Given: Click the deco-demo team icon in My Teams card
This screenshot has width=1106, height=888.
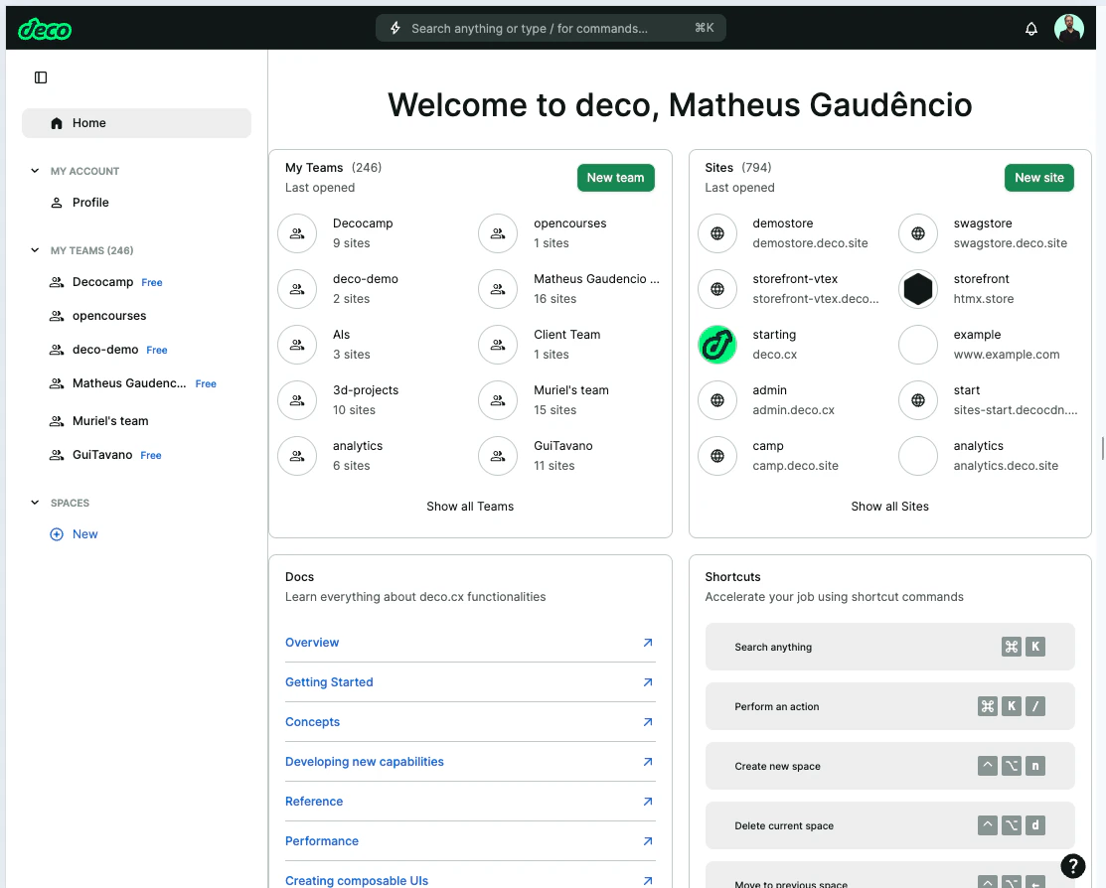Looking at the screenshot, I should 297,289.
